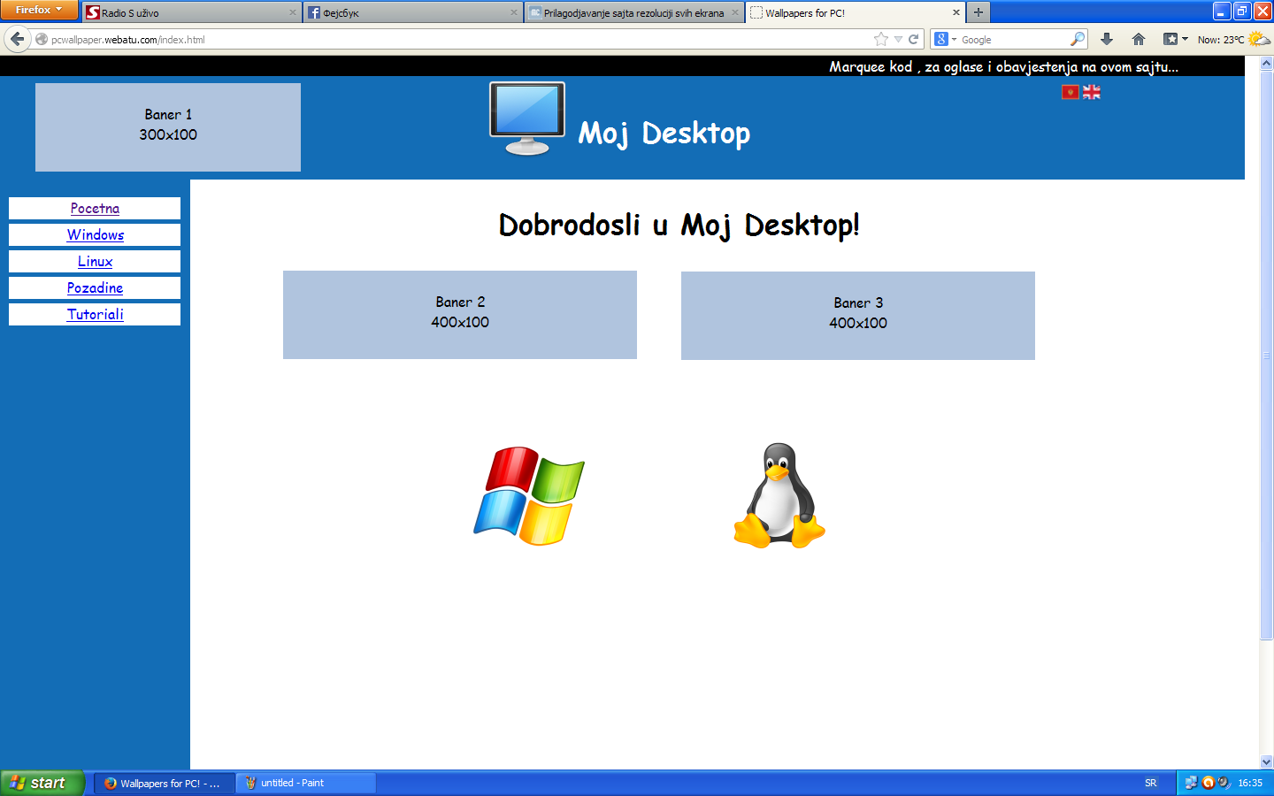Reload the page with the refresh icon
Screen dimensions: 1274x796
[x=913, y=39]
